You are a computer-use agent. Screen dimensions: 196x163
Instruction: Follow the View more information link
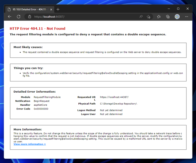[30, 144]
